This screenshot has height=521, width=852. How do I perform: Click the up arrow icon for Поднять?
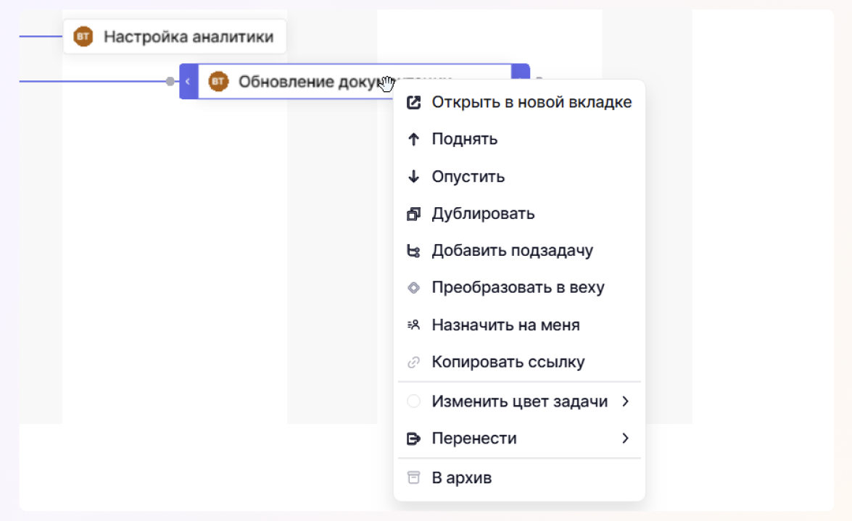[x=414, y=139]
